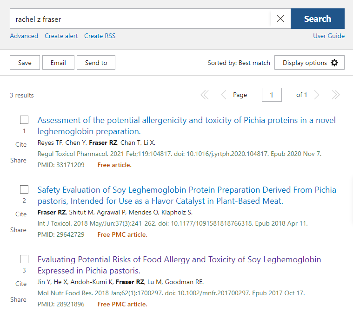Select checkbox for result 2 Safety Evaluation article
The image size is (353, 318).
tap(24, 189)
